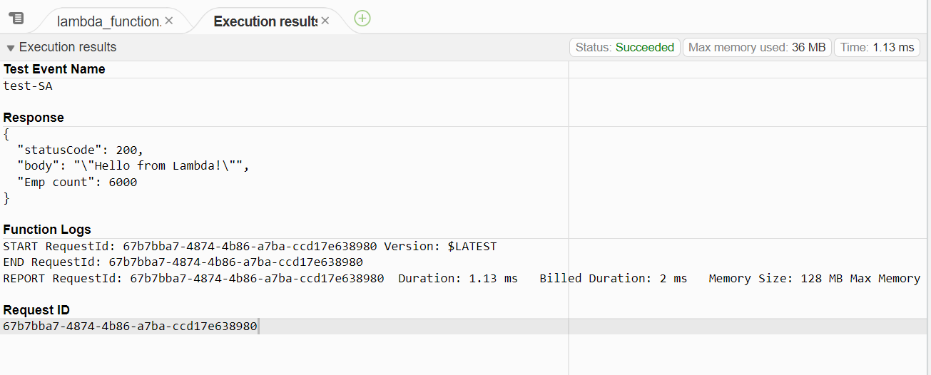Click the Time 1.13 ms badge
The width and height of the screenshot is (931, 375).
point(877,48)
